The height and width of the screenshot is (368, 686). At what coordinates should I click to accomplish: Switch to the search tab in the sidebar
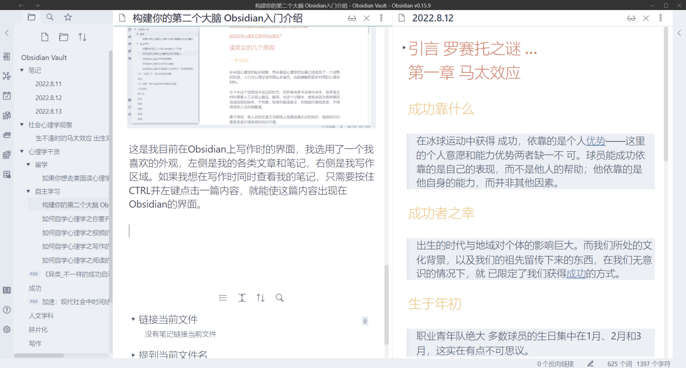(50, 17)
